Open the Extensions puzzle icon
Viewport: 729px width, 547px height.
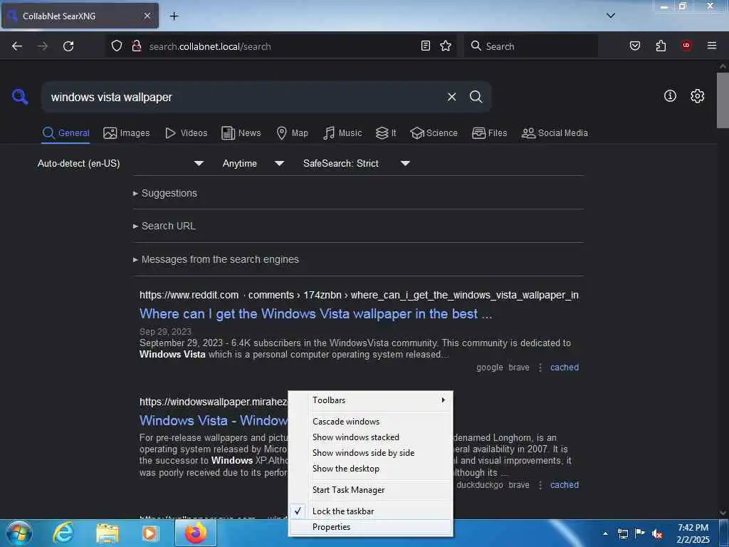click(661, 46)
